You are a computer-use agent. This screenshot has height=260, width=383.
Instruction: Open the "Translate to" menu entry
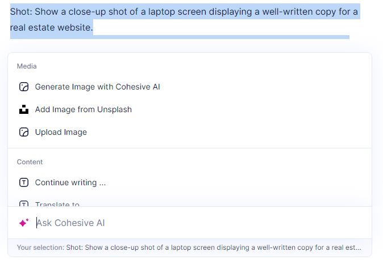(57, 204)
